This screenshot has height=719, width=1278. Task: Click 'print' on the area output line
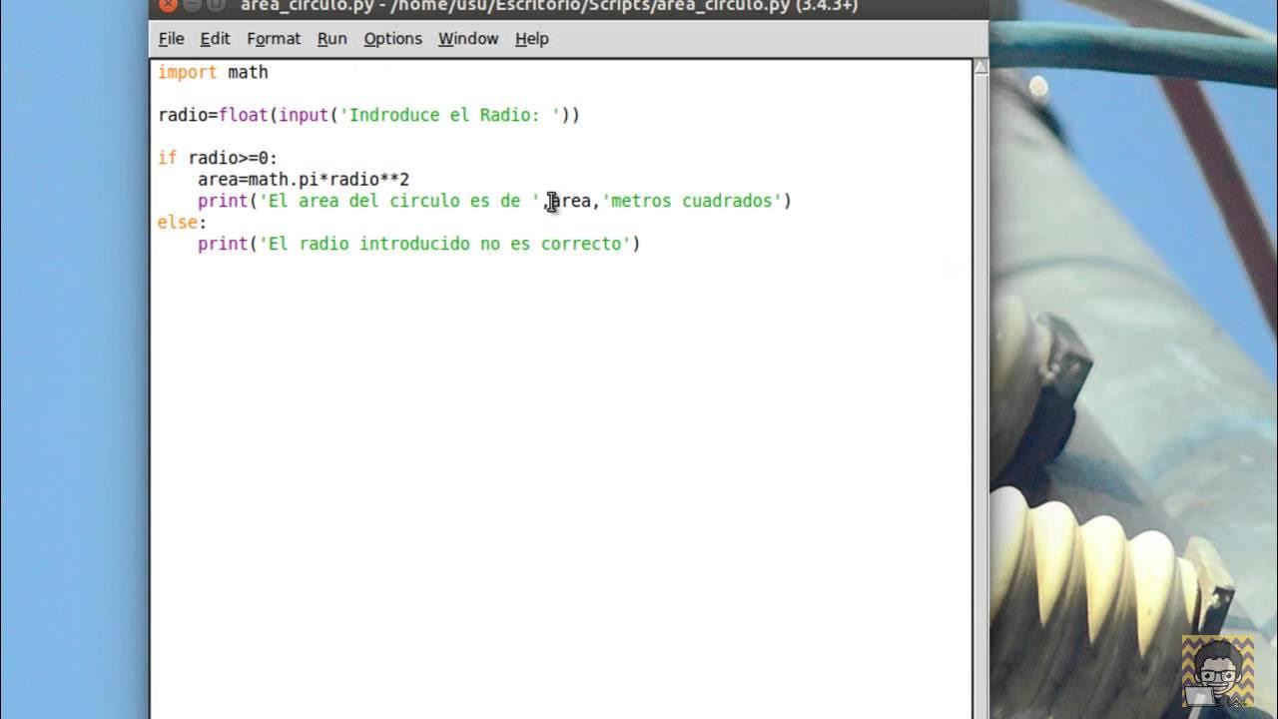223,201
